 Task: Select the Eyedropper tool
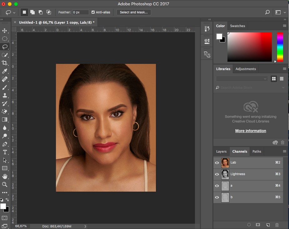[x=5, y=71]
